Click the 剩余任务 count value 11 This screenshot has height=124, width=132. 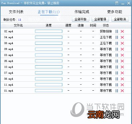20,20
